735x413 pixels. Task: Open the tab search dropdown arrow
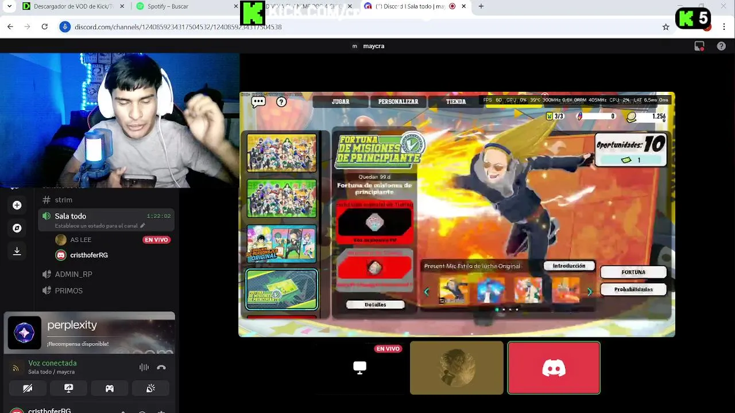pyautogui.click(x=9, y=6)
